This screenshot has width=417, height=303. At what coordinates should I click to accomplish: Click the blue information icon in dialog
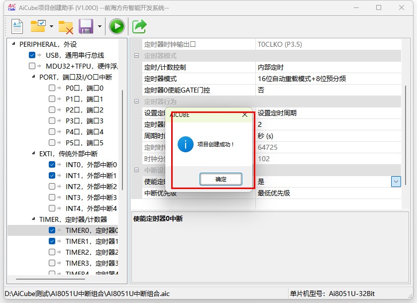186,144
